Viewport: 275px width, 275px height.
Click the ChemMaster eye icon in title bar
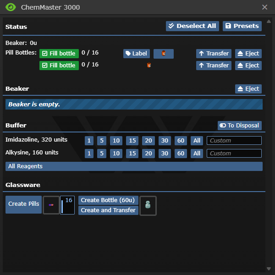[x=10, y=7]
